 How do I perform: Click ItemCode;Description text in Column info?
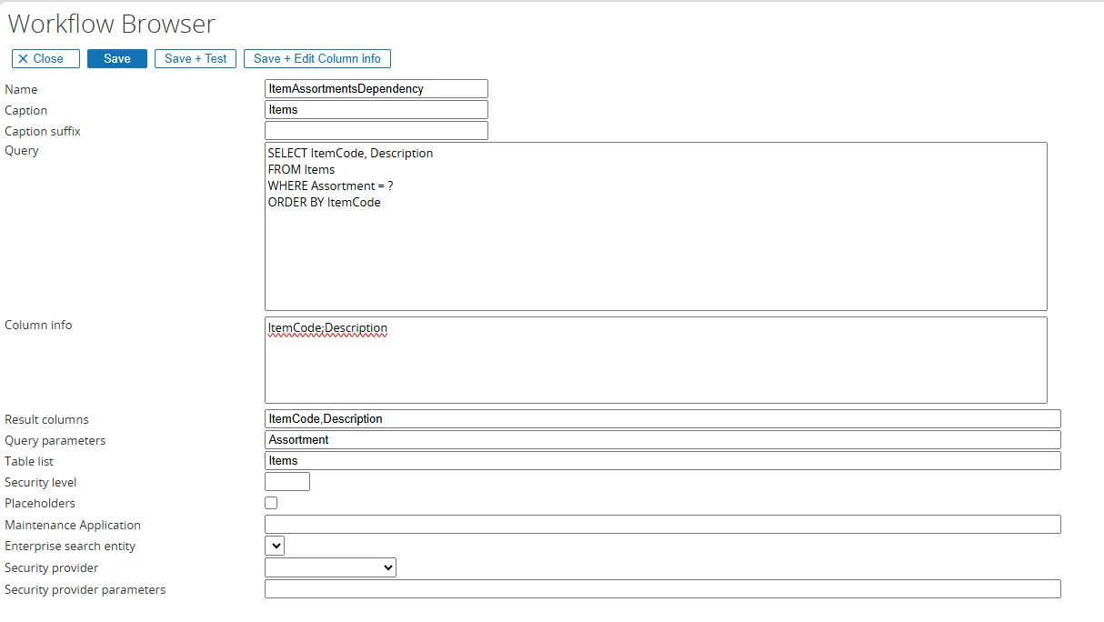click(327, 327)
